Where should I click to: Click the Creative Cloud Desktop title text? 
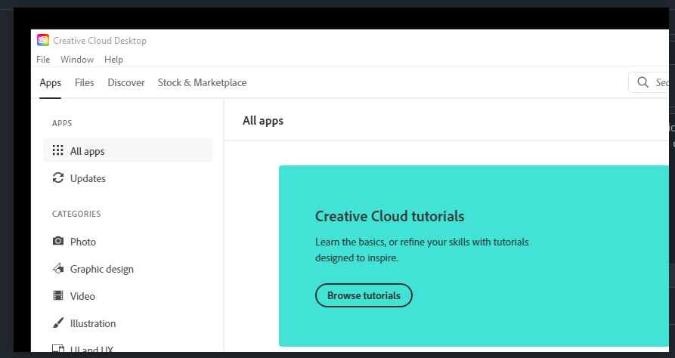pos(100,41)
